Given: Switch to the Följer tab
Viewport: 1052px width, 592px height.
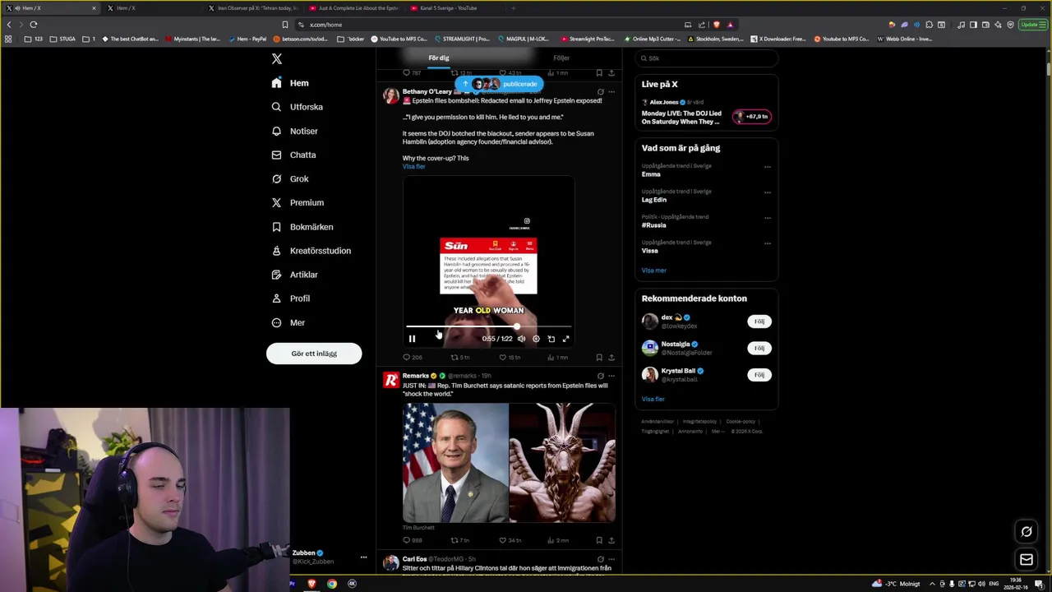Looking at the screenshot, I should [x=561, y=58].
